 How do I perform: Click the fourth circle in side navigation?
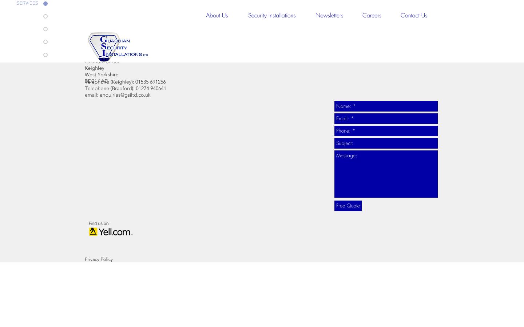click(x=45, y=41)
